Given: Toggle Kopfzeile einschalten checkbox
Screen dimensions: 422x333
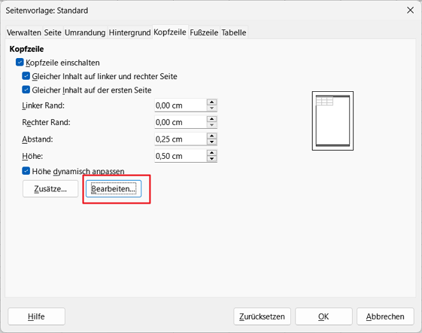Looking at the screenshot, I should 20,63.
